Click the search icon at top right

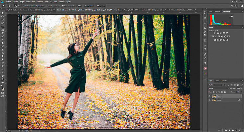pos(232,6)
